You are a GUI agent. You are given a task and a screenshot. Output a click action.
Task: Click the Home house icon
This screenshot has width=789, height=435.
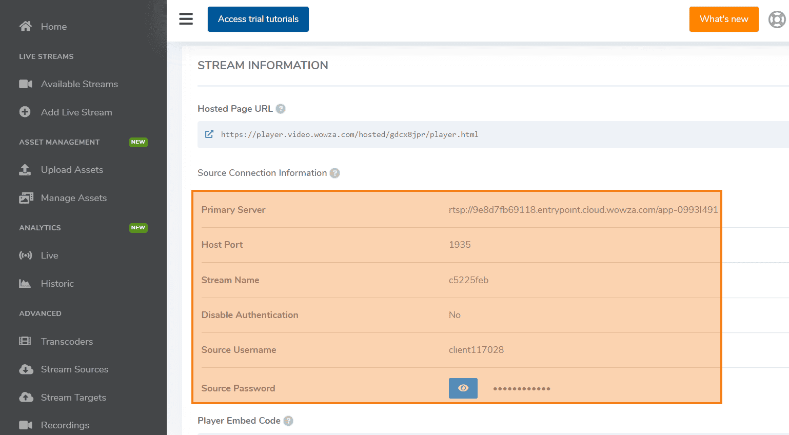26,26
